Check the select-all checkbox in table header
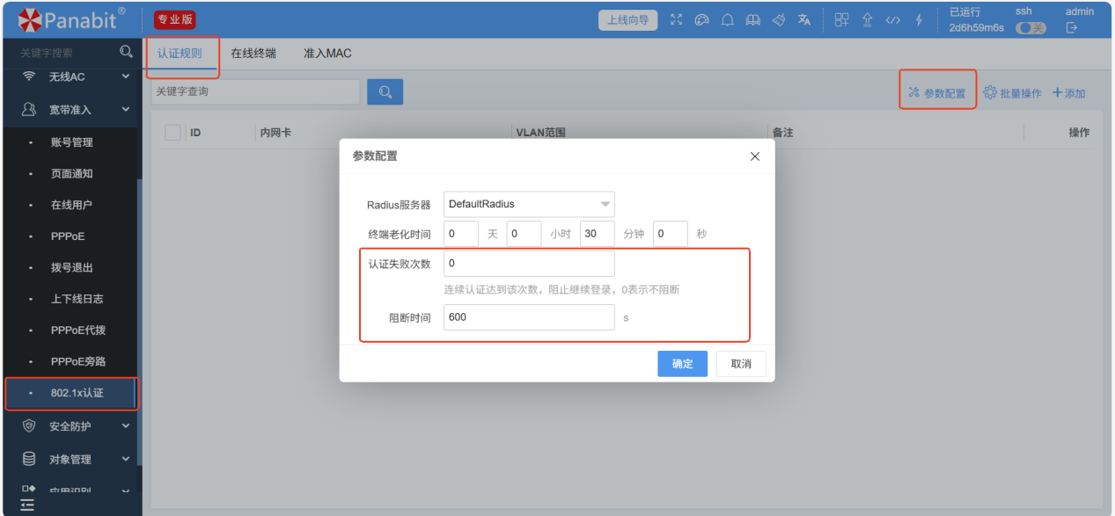This screenshot has height=516, width=1115. 172,133
